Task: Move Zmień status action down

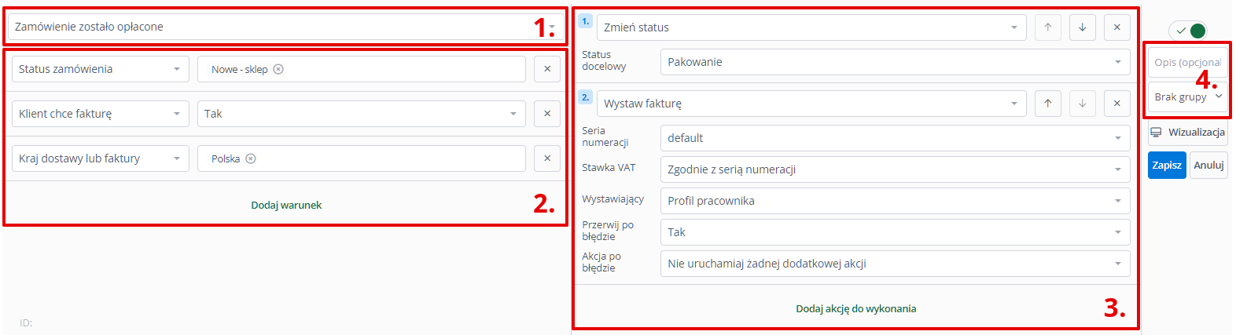Action: [1083, 27]
